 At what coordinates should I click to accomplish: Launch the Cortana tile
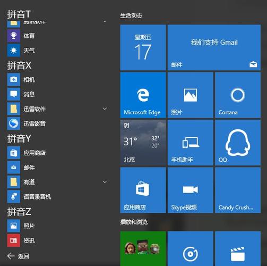(x=238, y=95)
